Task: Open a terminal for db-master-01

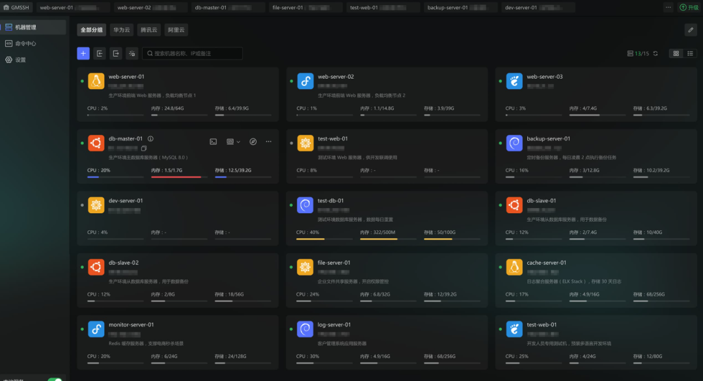Action: (214, 142)
